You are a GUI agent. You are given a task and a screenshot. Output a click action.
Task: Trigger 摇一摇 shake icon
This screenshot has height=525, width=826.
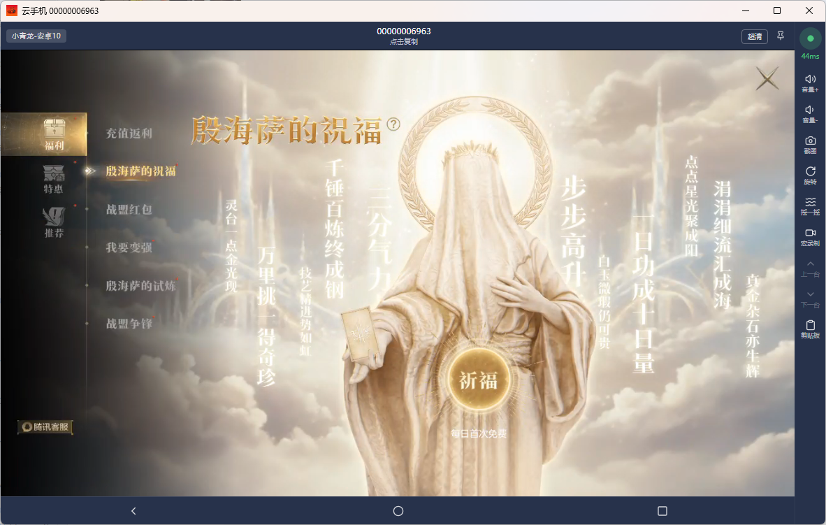click(810, 206)
